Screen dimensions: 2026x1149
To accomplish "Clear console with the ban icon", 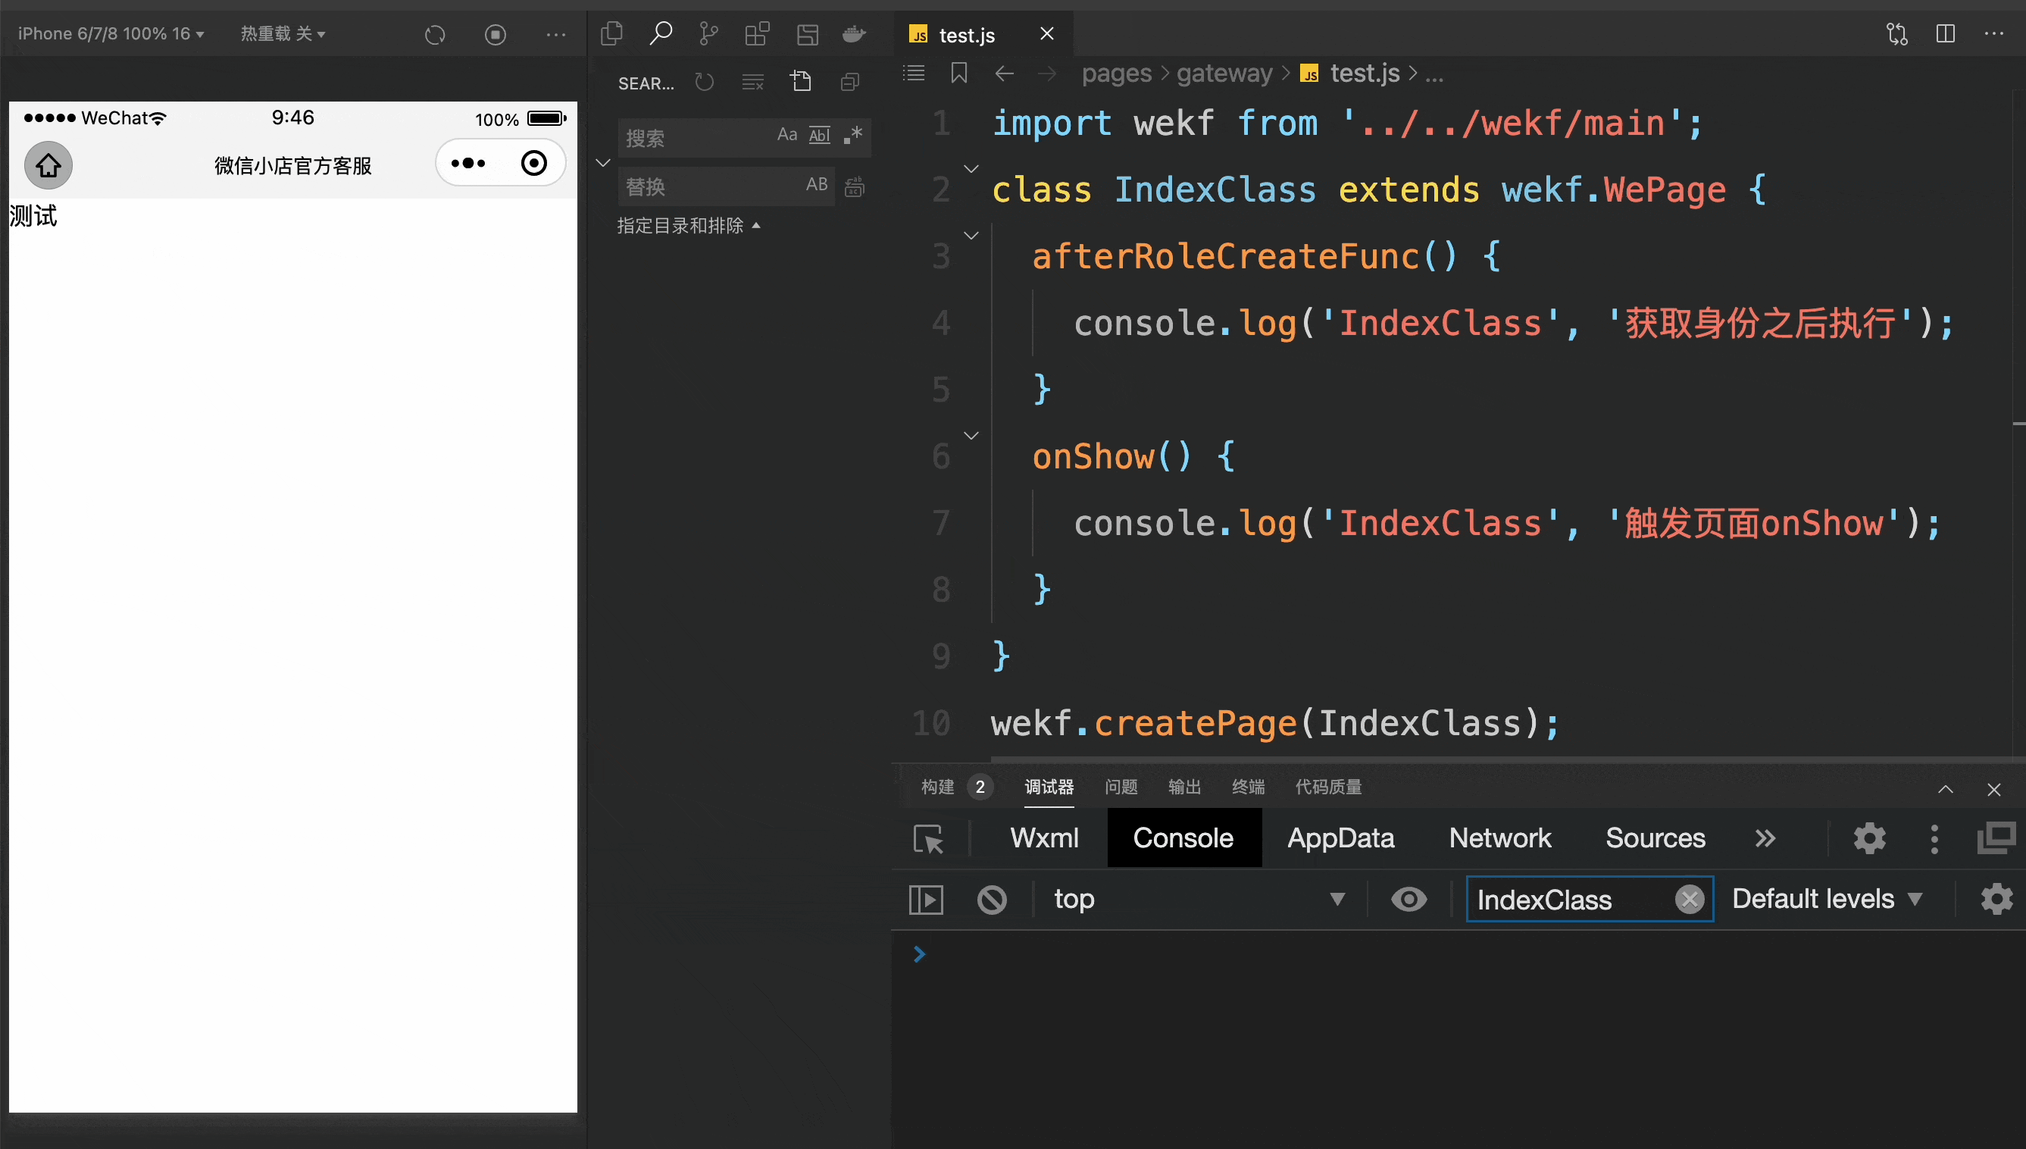I will [991, 900].
